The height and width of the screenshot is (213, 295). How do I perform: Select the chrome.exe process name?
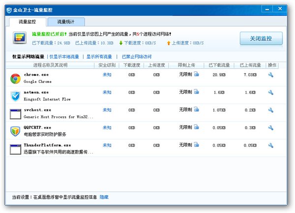coord(36,75)
